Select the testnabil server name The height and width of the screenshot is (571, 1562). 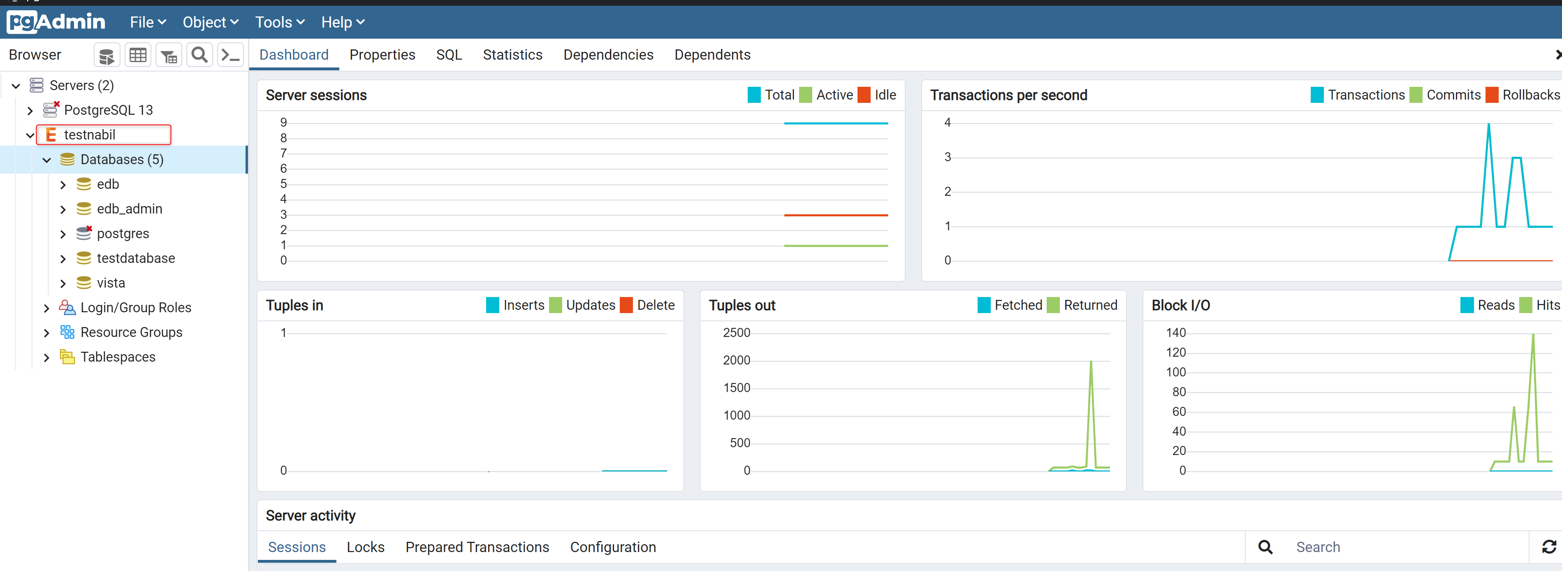pos(90,135)
